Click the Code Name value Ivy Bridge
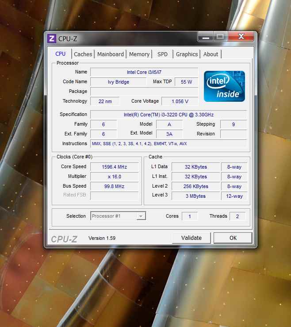 119,82
